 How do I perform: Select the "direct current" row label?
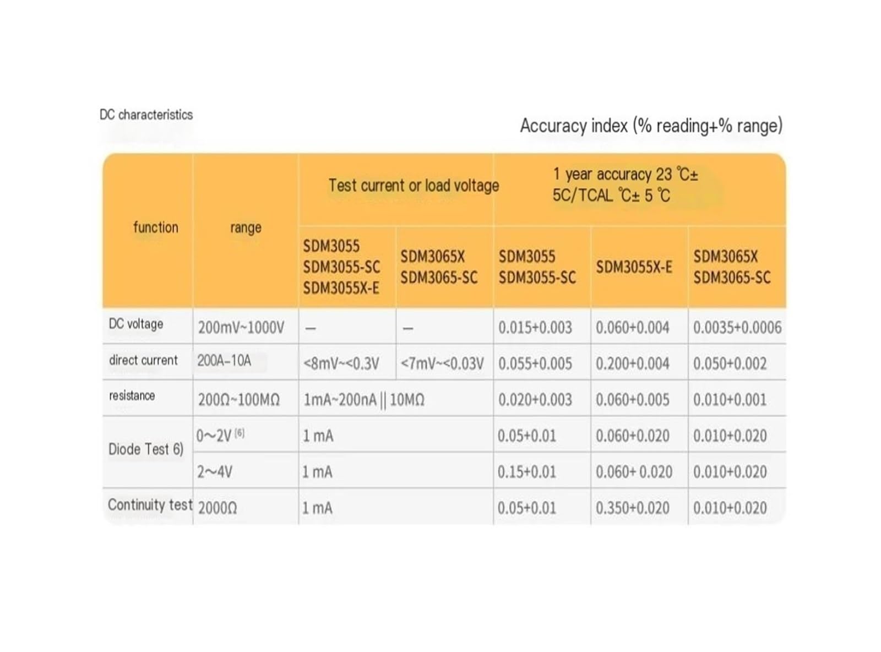point(143,360)
